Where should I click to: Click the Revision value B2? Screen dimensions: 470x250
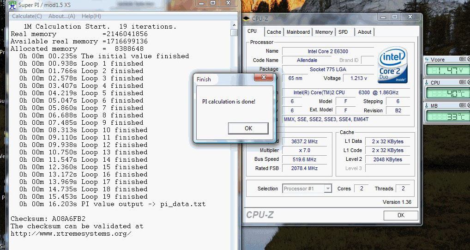point(398,110)
